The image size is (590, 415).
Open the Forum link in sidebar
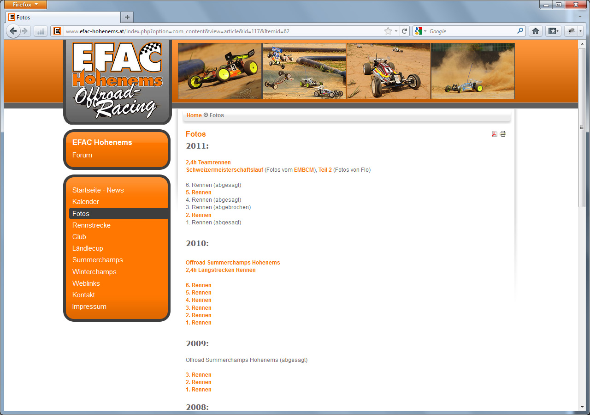[82, 155]
